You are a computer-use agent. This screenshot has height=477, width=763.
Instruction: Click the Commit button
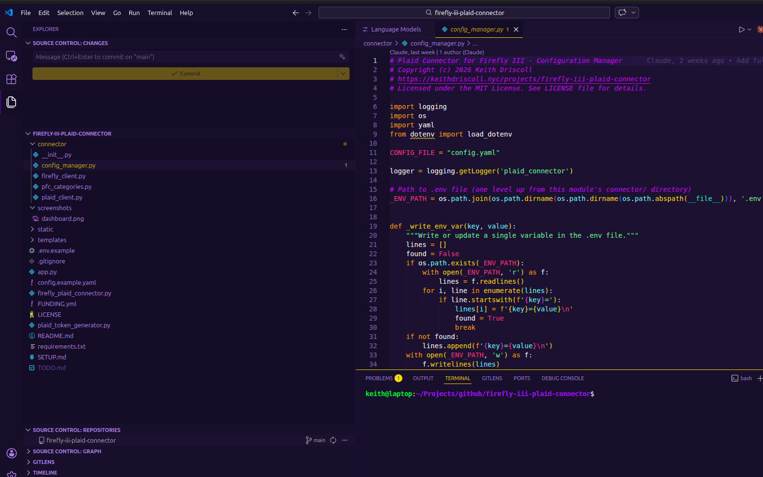pyautogui.click(x=185, y=74)
